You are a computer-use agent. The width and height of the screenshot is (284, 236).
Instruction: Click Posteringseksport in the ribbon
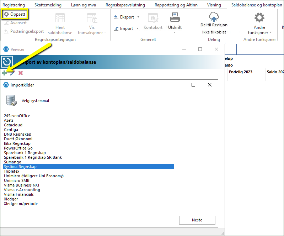[24, 31]
